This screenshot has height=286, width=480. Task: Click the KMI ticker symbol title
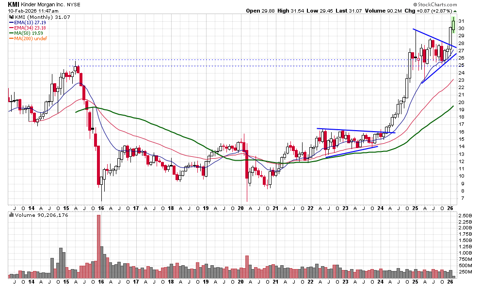(x=14, y=4)
